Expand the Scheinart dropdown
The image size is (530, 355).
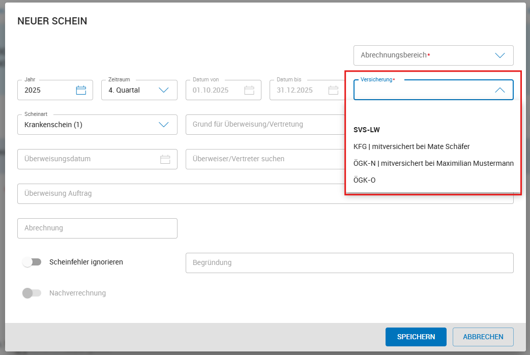coord(163,125)
